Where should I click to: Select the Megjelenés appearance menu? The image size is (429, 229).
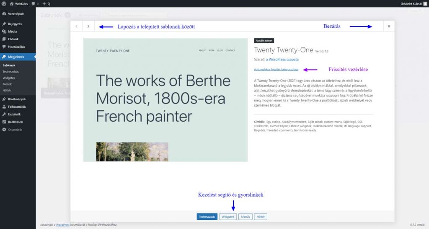pyautogui.click(x=18, y=57)
